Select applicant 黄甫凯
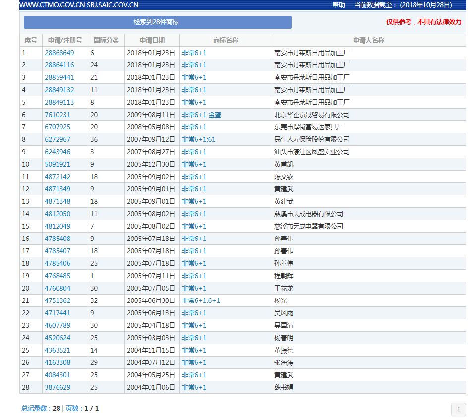The width and height of the screenshot is (473, 420). (x=284, y=164)
